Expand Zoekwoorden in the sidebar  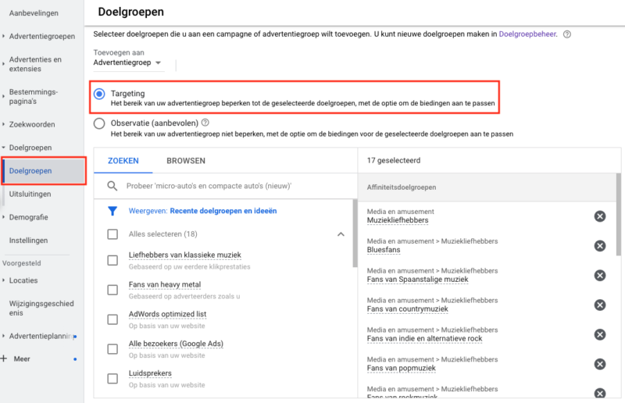32,124
